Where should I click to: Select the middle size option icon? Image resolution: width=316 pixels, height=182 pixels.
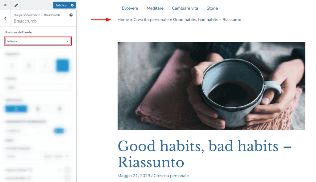pos(28,66)
